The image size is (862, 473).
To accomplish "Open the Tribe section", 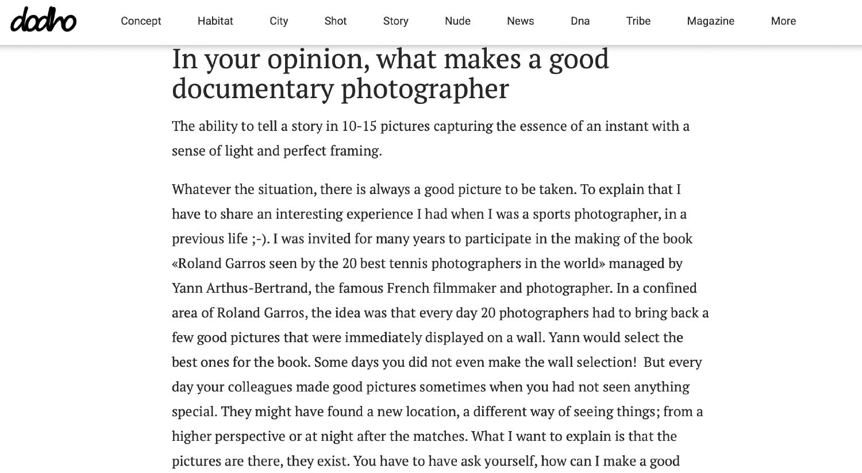I will (x=638, y=21).
